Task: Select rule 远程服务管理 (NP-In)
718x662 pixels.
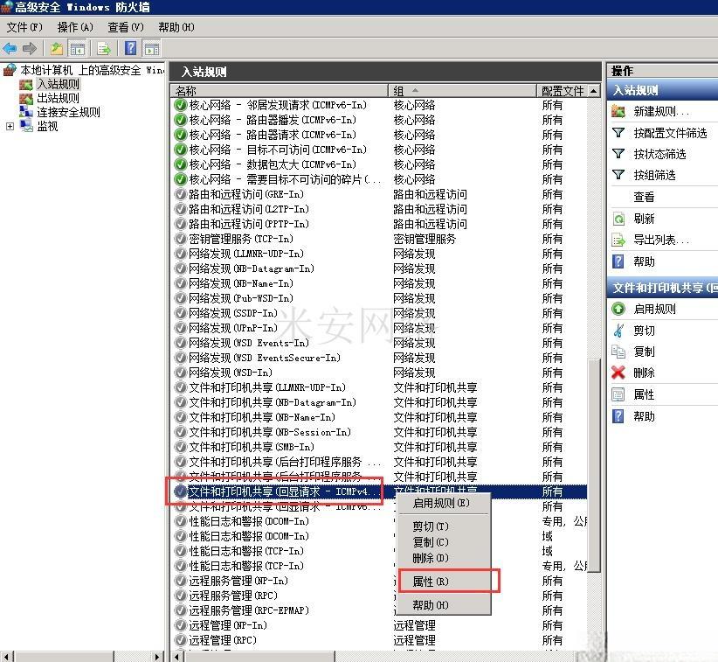Action: (x=238, y=581)
